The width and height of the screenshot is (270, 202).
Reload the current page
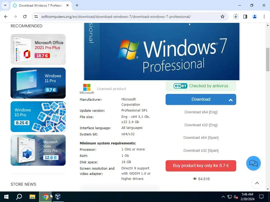tap(25, 17)
